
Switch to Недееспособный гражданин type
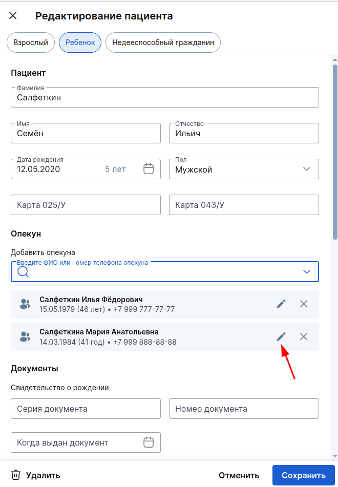[x=163, y=43]
